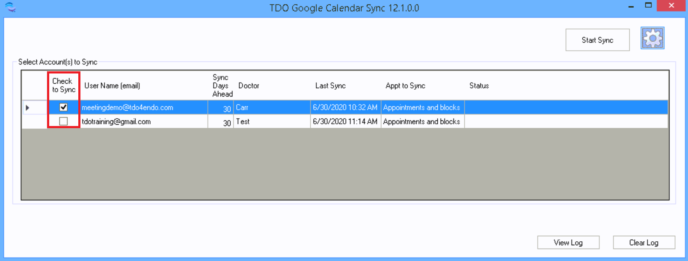
Task: Minimize the TDO Google Calendar Sync window
Action: coord(631,6)
